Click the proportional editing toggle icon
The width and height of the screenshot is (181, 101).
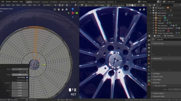click(67, 5)
